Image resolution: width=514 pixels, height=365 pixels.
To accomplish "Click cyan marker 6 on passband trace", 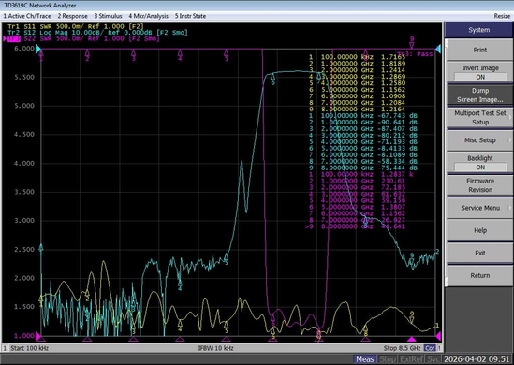I will coord(272,80).
